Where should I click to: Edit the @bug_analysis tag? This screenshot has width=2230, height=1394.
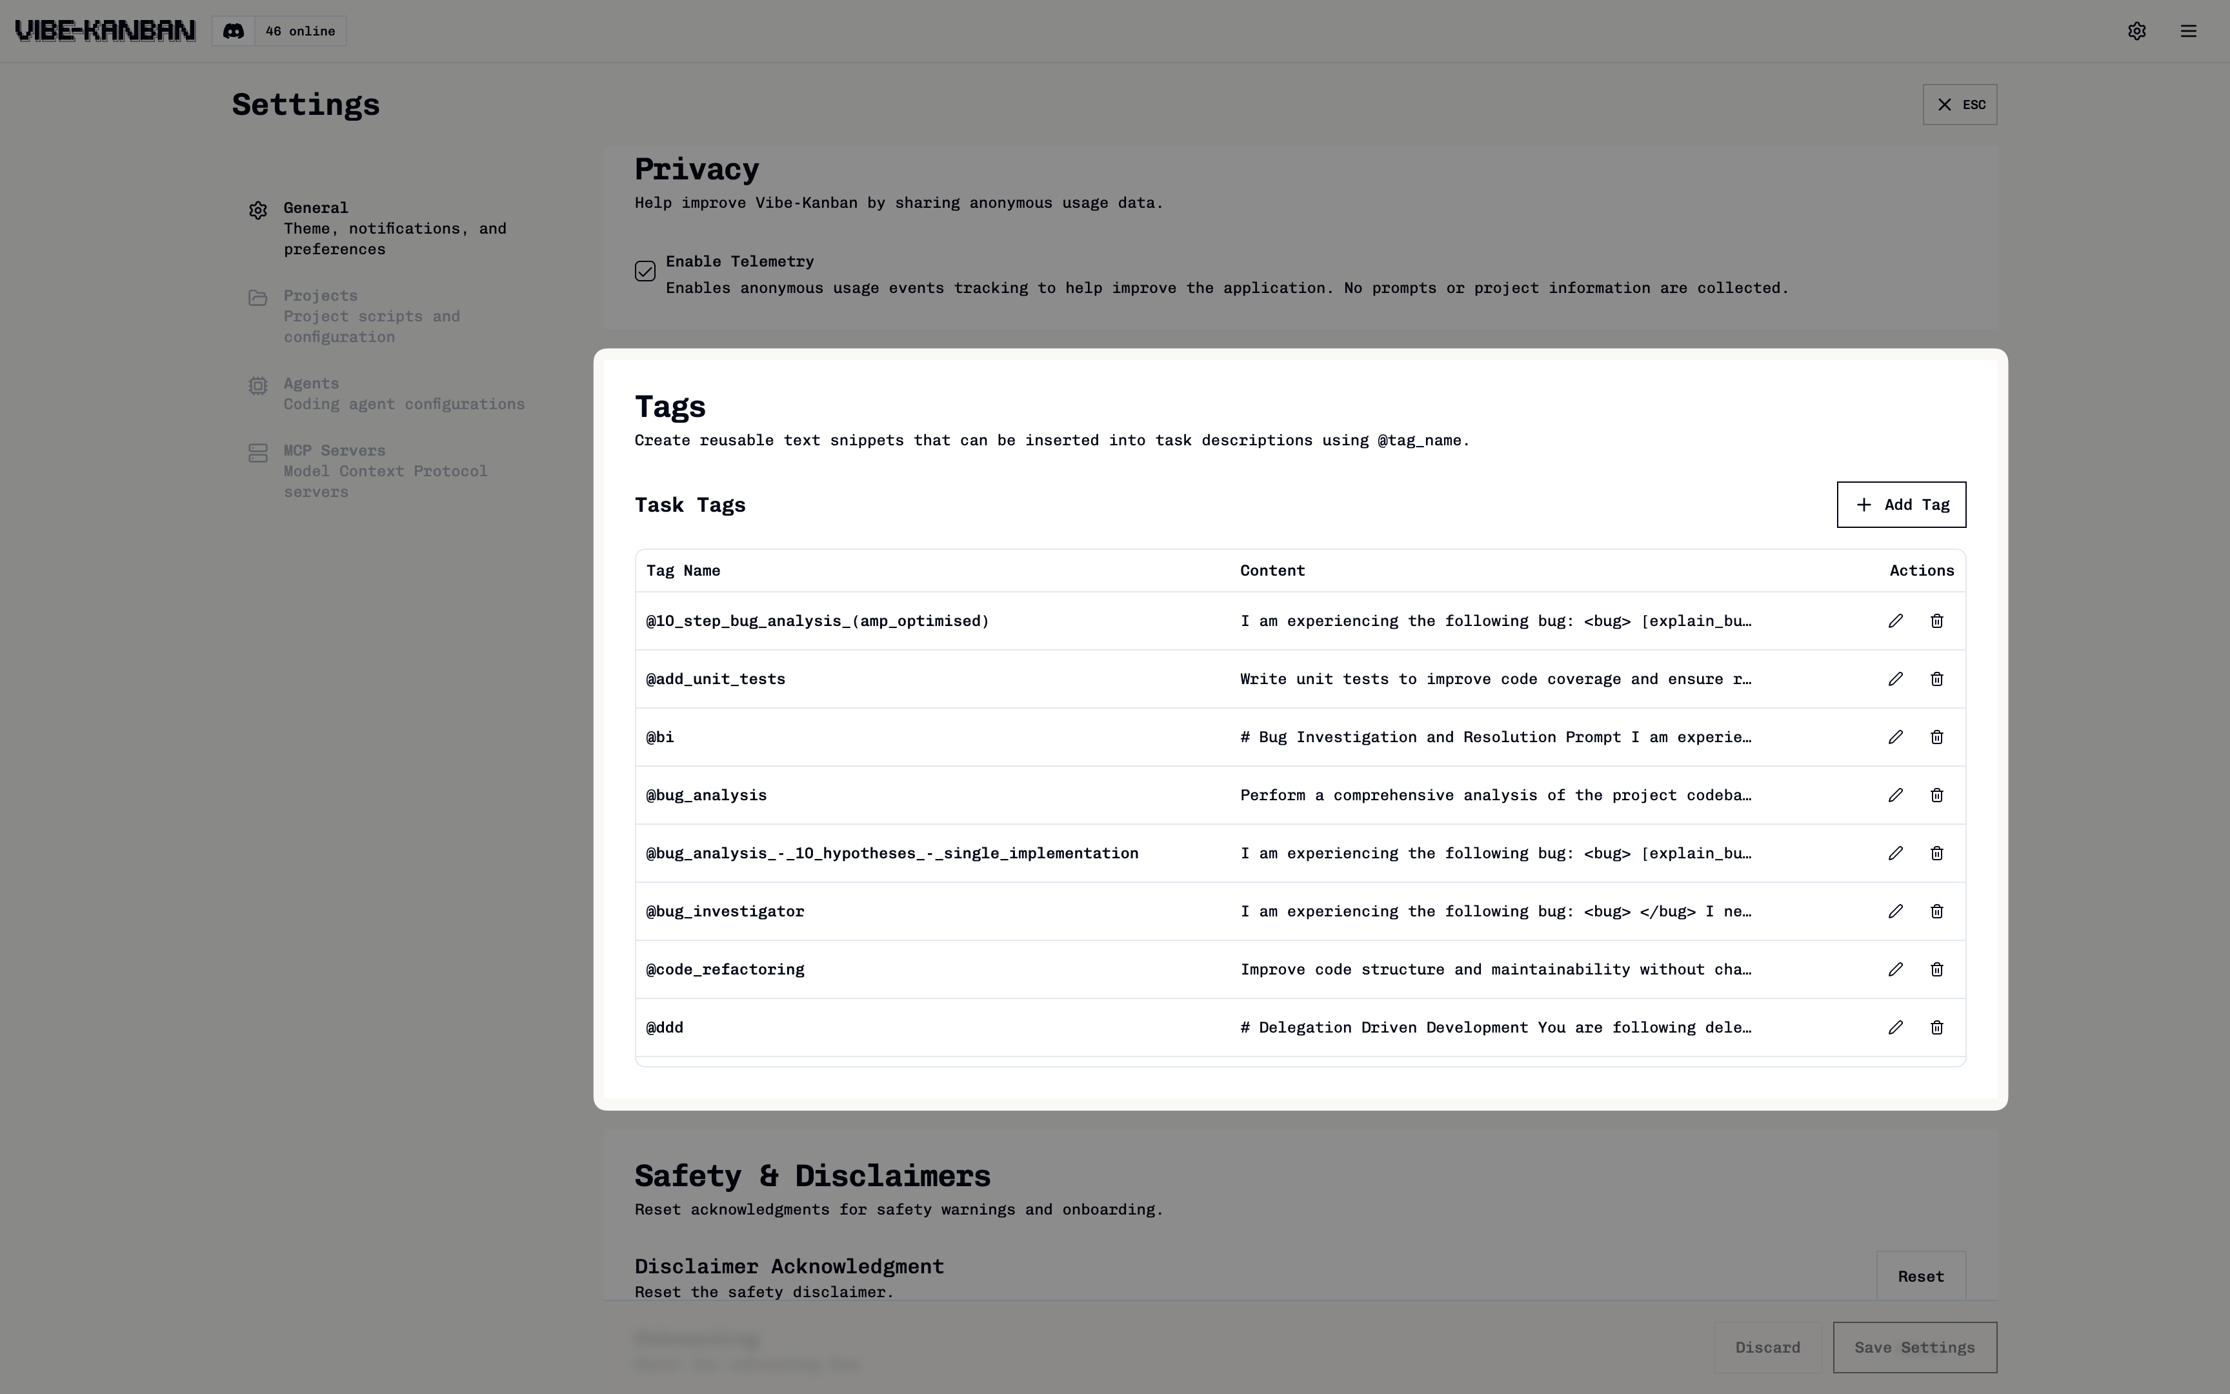point(1894,794)
